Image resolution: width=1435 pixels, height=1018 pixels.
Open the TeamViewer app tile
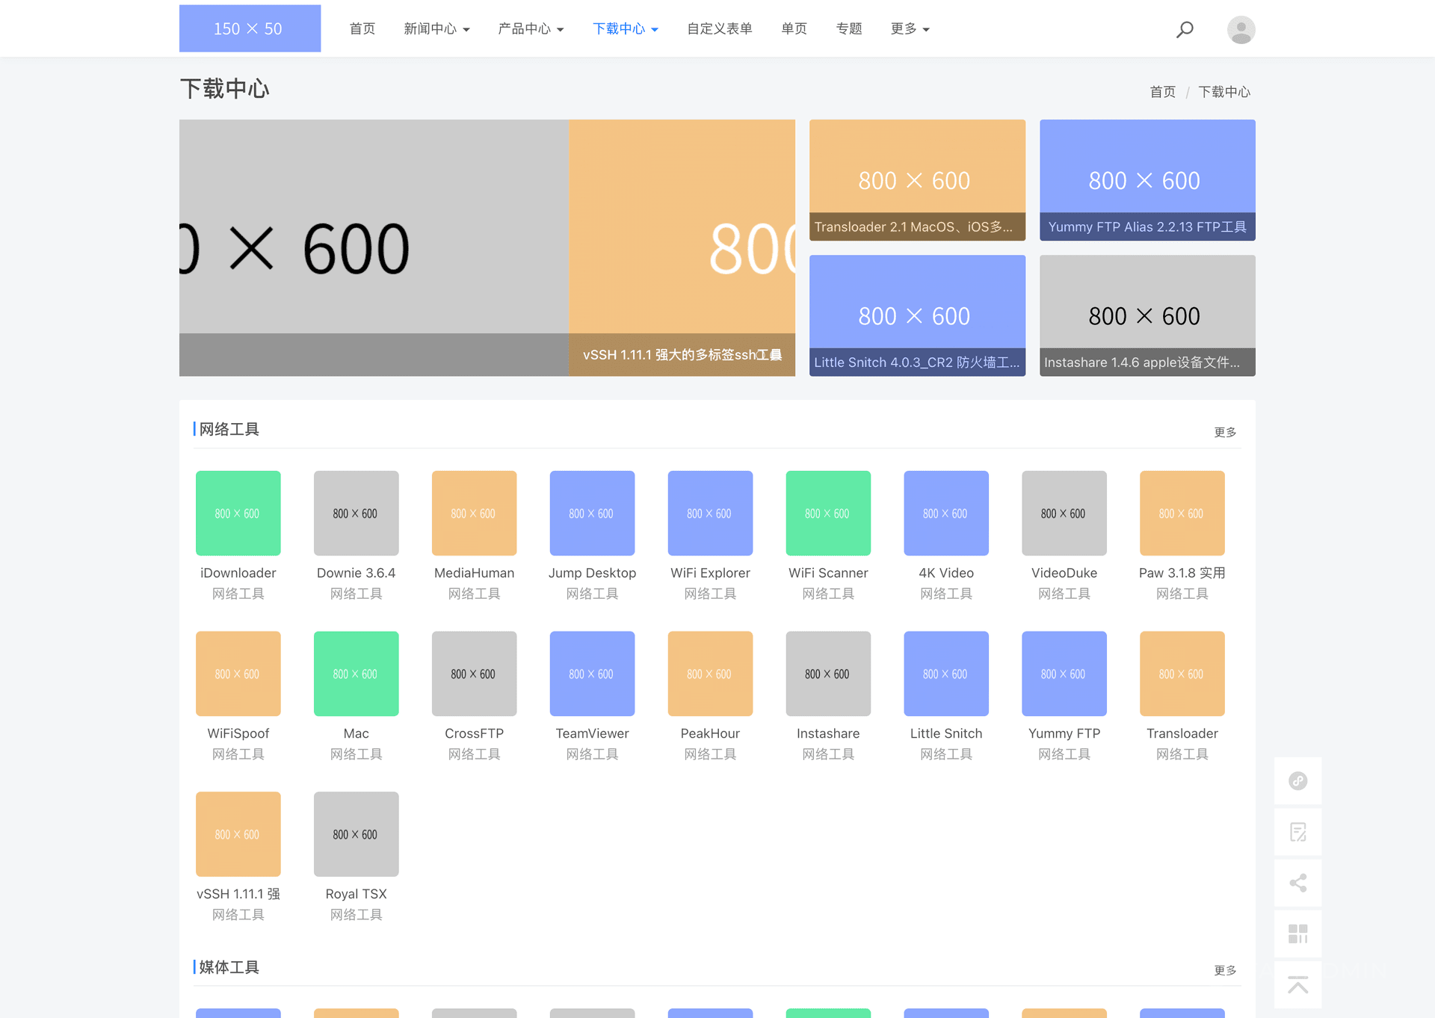(x=592, y=673)
